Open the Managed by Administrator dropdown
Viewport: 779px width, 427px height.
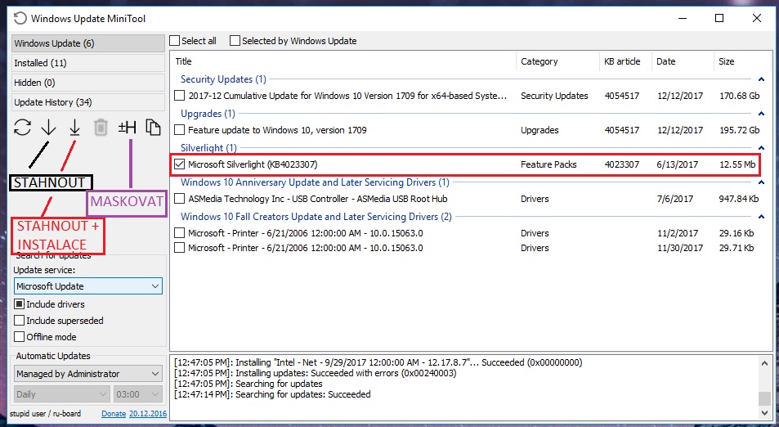(88, 373)
